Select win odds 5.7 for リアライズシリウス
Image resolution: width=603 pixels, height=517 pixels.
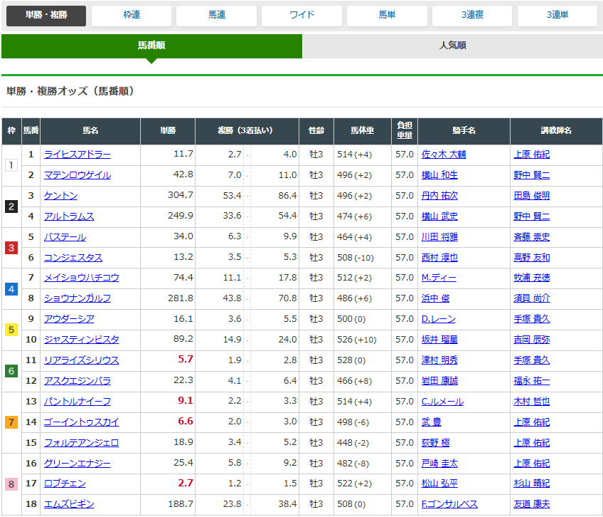click(186, 360)
